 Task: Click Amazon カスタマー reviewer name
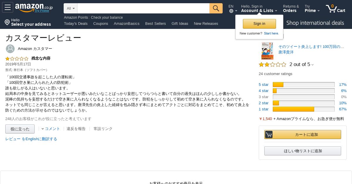pyautogui.click(x=35, y=49)
